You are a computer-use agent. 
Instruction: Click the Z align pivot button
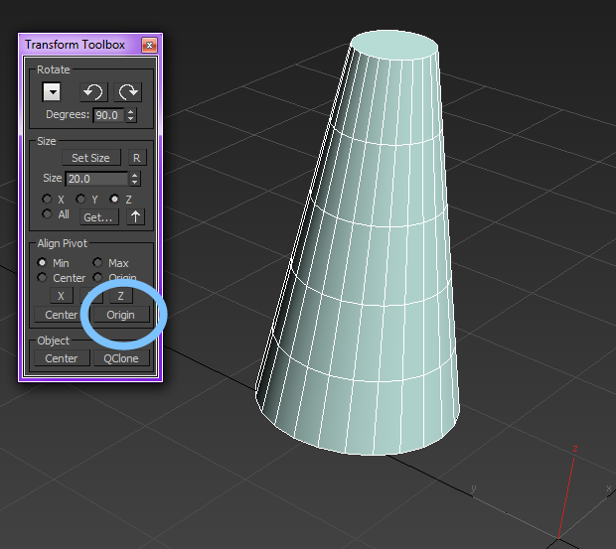click(x=120, y=296)
